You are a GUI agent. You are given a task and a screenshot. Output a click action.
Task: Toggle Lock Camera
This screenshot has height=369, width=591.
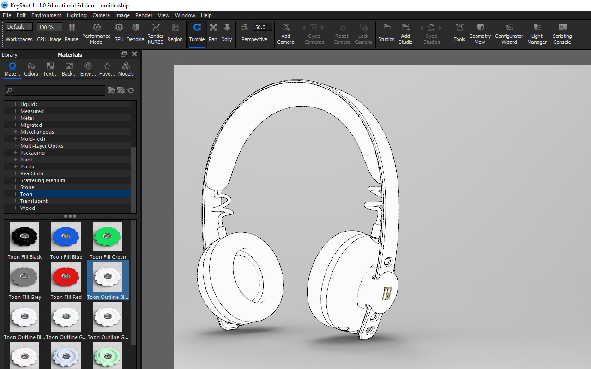[363, 33]
